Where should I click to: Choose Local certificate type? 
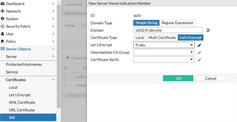pos(140,37)
